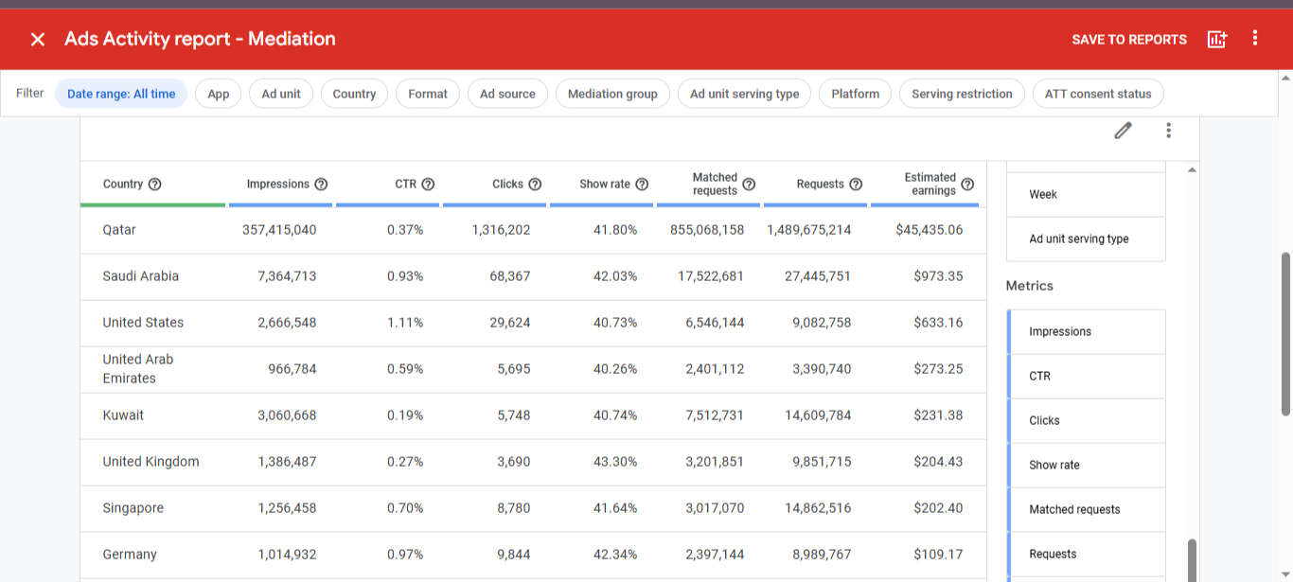Screen dimensions: 1293x582
Task: Open the header three-dot overflow menu
Action: pyautogui.click(x=1255, y=39)
